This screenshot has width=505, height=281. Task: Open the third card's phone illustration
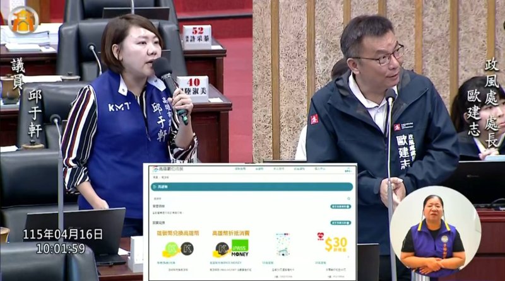tap(282, 244)
